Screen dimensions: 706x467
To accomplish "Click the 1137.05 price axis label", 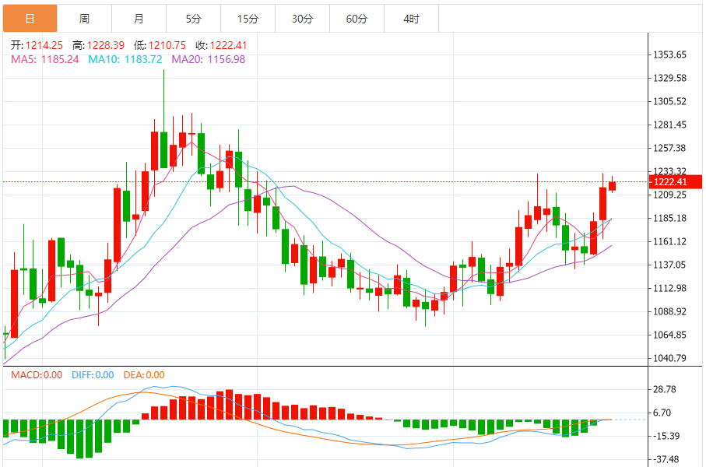I will click(x=670, y=265).
